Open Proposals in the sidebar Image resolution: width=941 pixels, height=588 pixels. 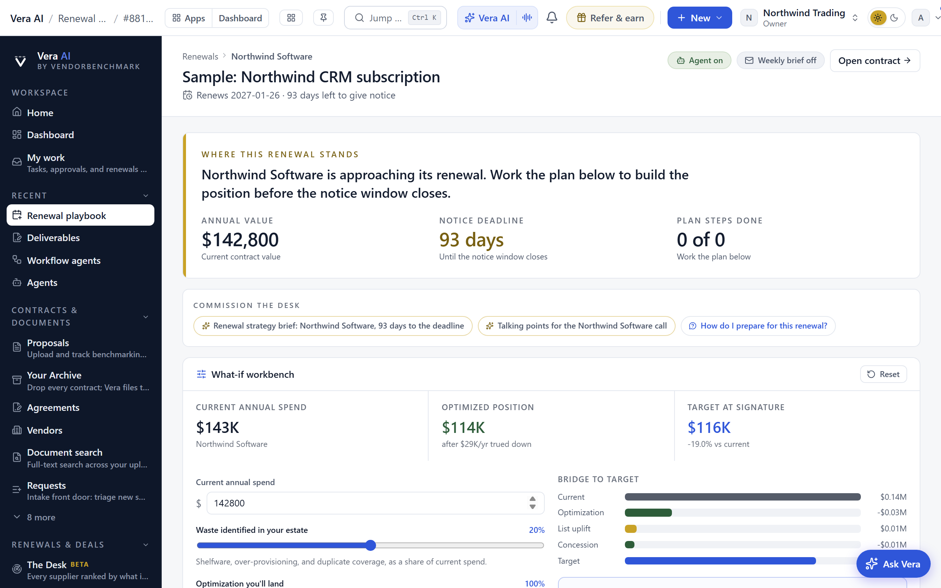(80, 348)
